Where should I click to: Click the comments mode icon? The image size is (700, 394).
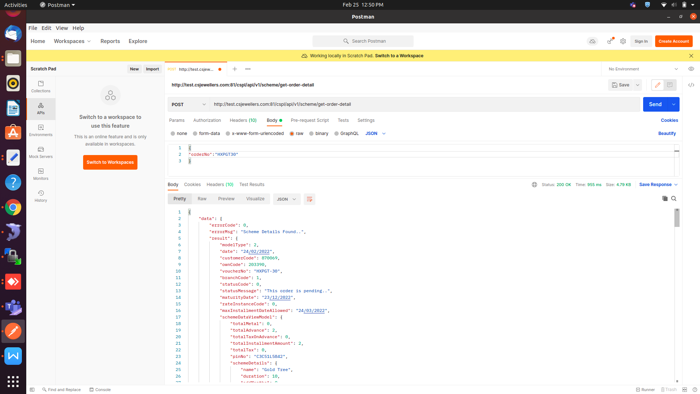click(670, 85)
